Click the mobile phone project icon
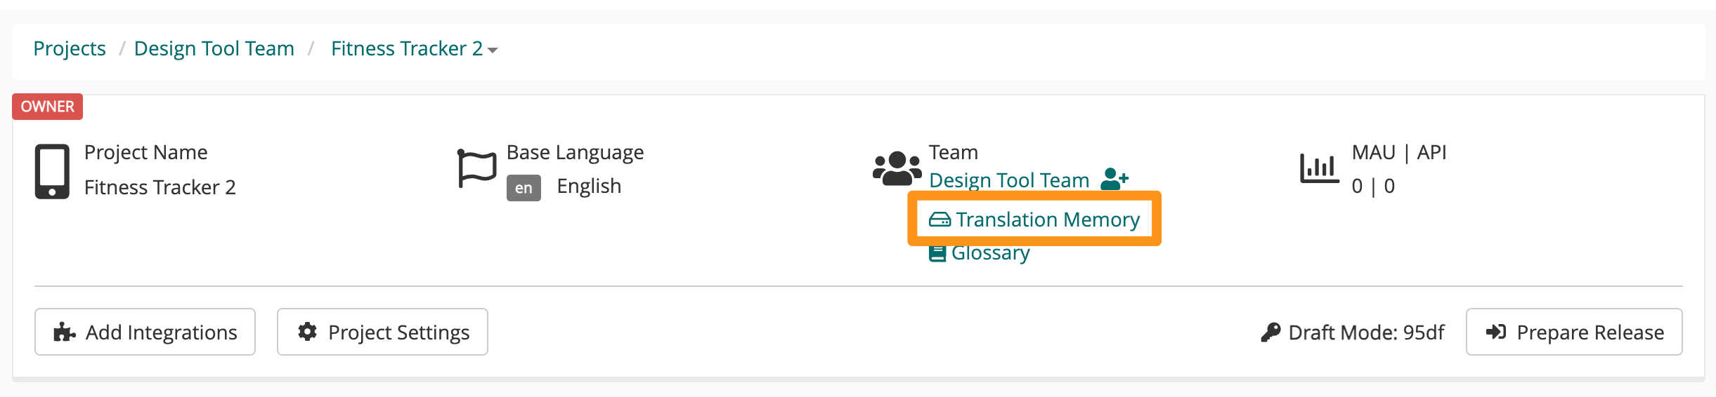 (x=52, y=171)
